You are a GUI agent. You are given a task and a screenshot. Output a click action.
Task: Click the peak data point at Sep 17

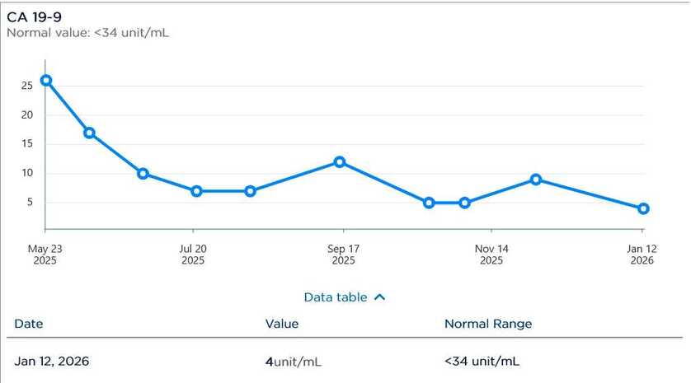(340, 162)
